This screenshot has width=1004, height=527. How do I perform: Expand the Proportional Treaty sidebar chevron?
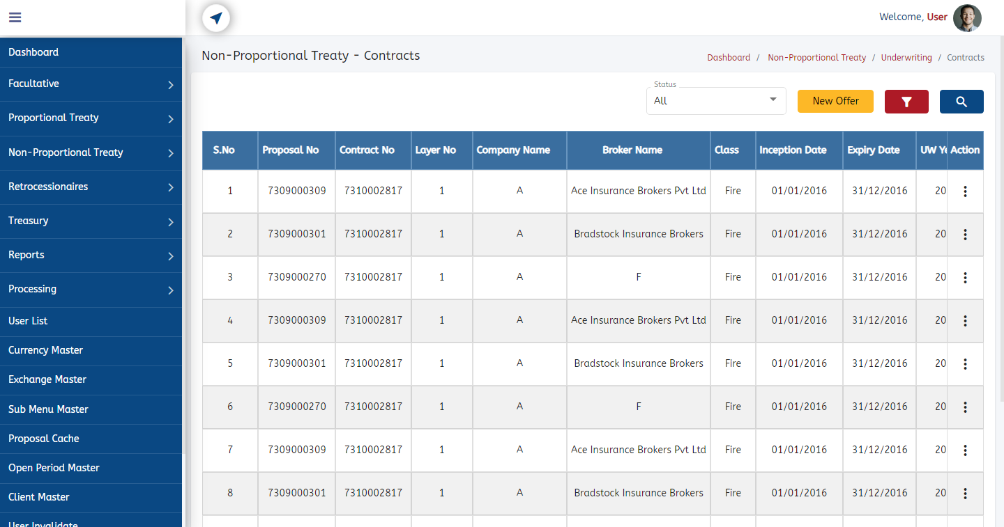pyautogui.click(x=171, y=119)
